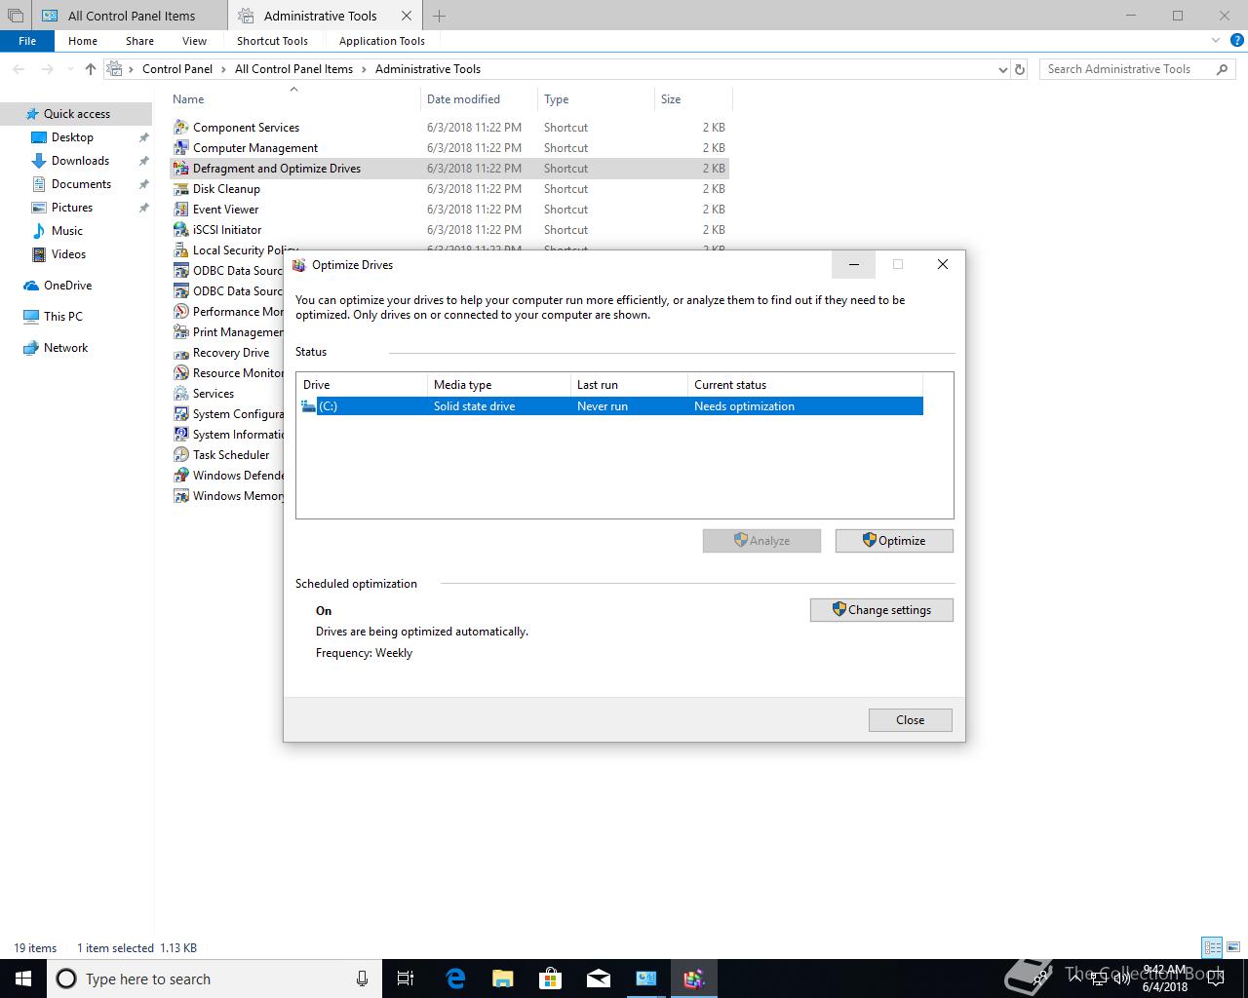Sort the list by Date modified column
This screenshot has width=1248, height=998.
click(463, 99)
